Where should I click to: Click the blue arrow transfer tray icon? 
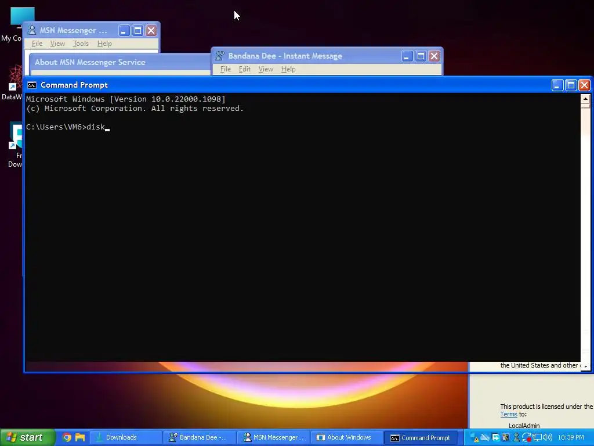(x=495, y=438)
